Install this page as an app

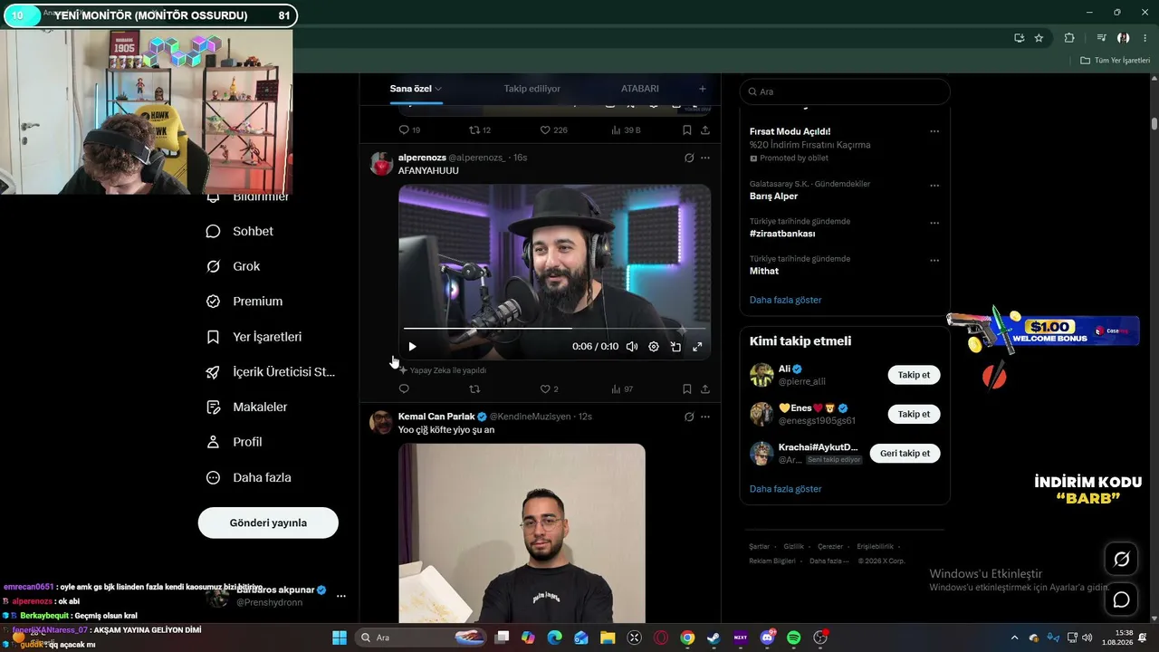pyautogui.click(x=1019, y=38)
